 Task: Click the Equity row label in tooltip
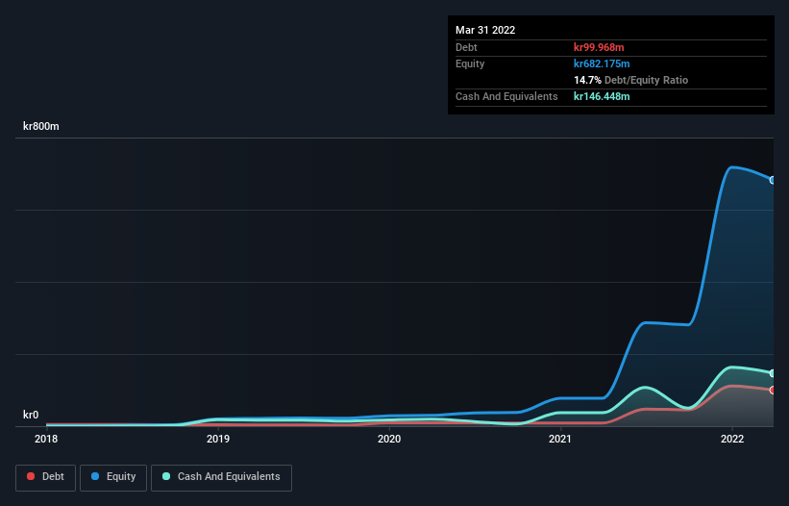pos(470,63)
